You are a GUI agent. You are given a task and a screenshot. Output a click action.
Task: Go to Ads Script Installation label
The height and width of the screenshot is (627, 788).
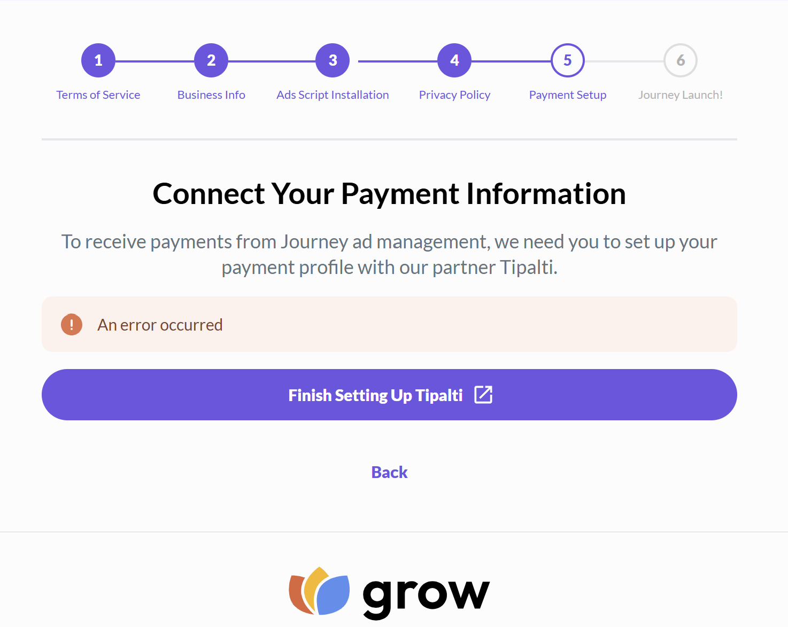coord(333,95)
